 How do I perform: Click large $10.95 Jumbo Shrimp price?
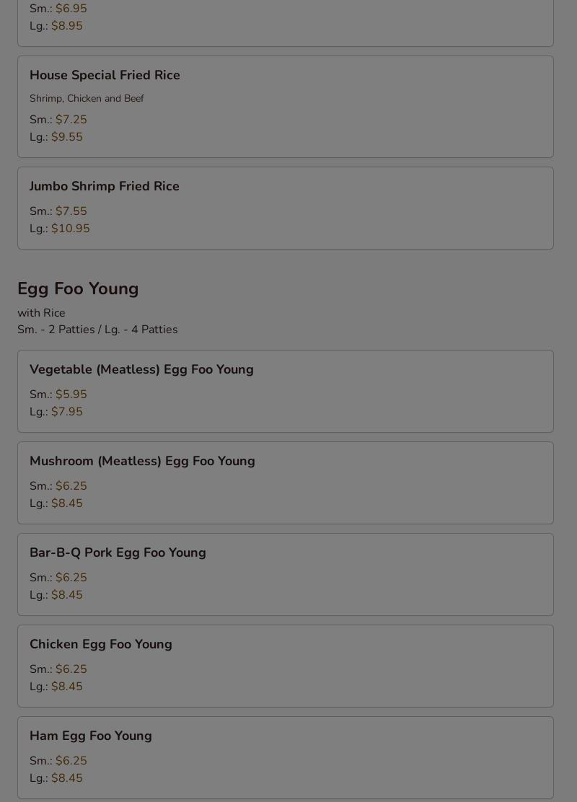click(x=70, y=228)
